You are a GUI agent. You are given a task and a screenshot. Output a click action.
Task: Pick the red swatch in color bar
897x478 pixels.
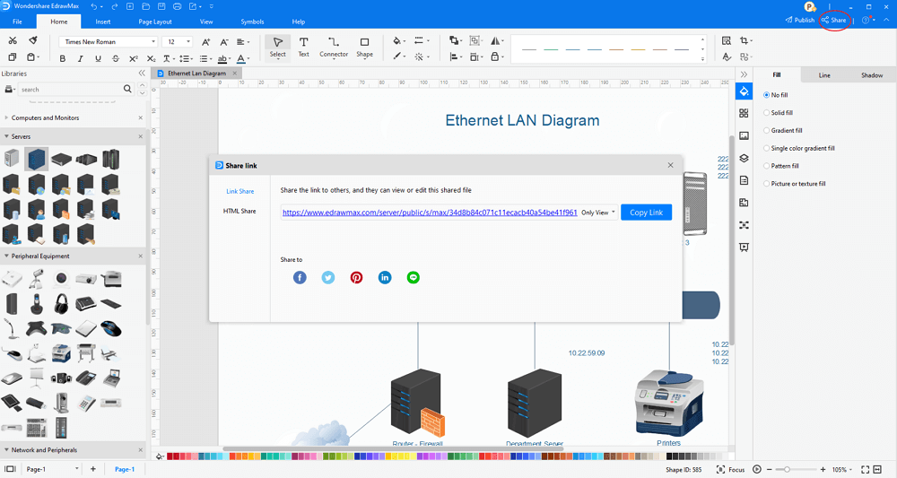click(170, 456)
